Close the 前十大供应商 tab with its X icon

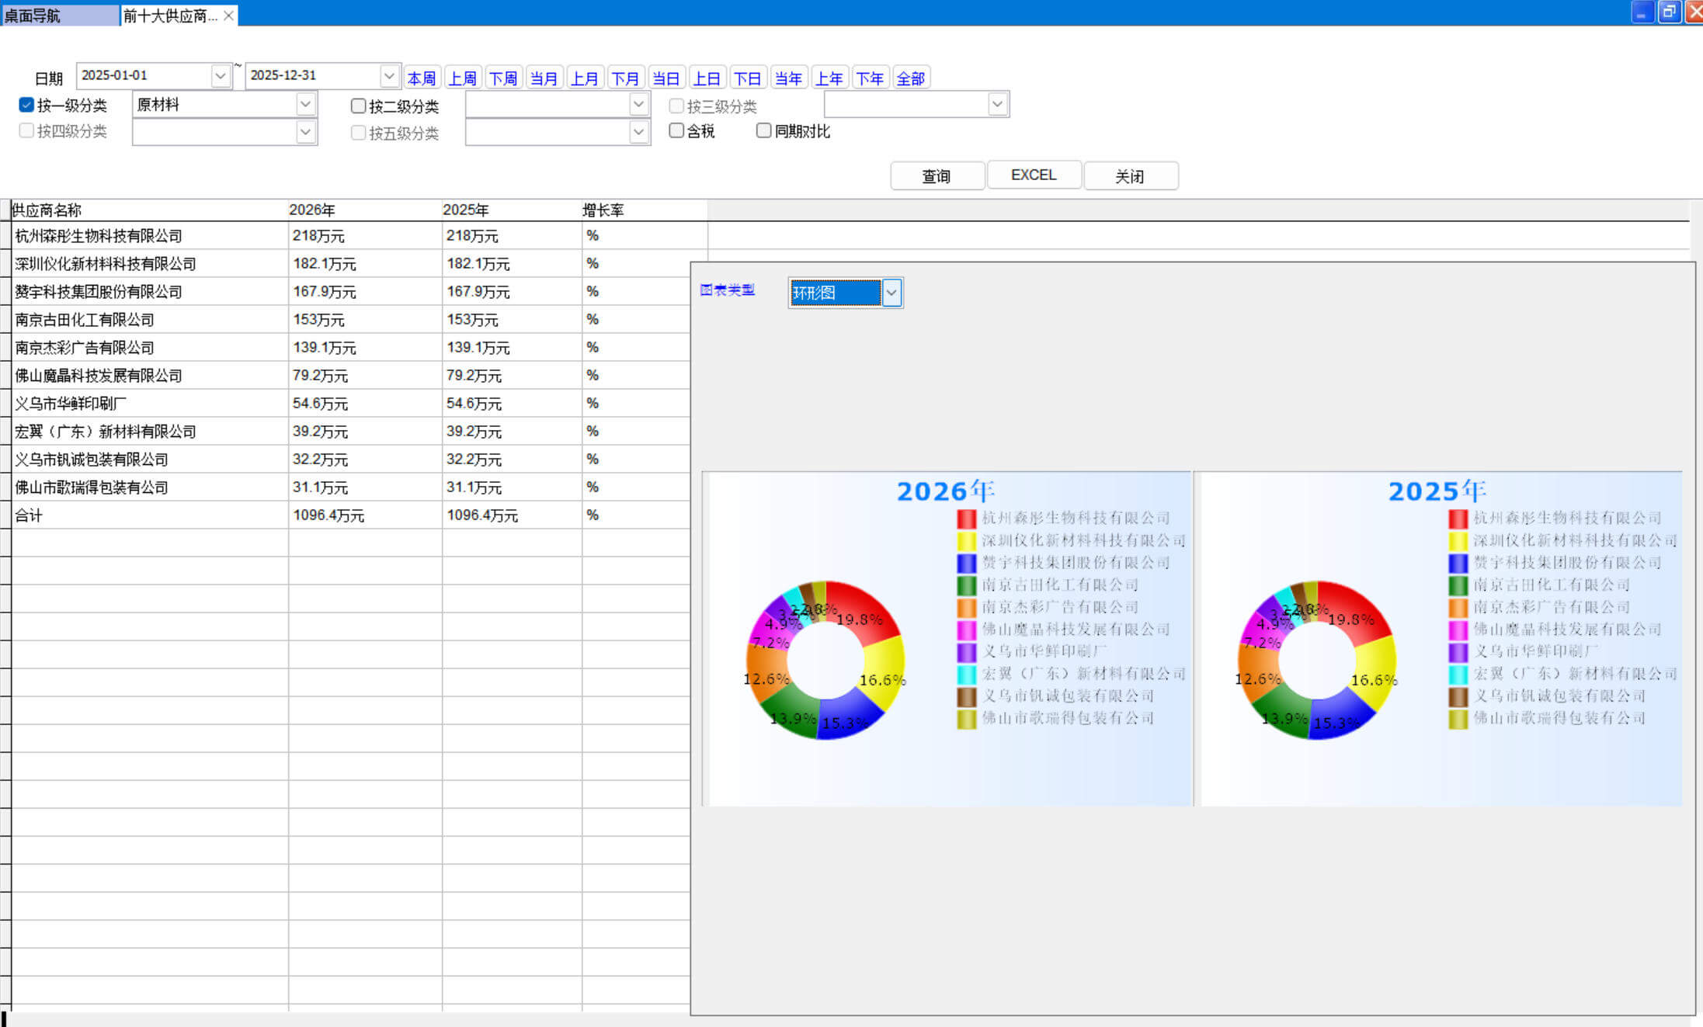coord(228,16)
